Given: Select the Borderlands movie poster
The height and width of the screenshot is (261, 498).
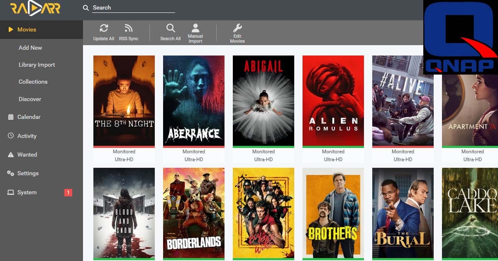Looking at the screenshot, I should tap(194, 213).
